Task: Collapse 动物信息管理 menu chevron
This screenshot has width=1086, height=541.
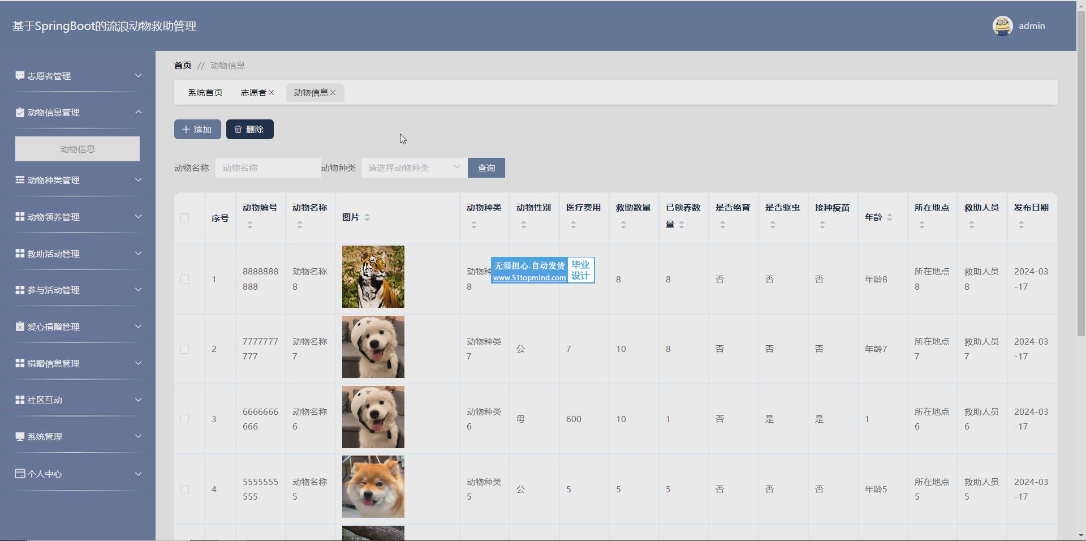Action: [x=138, y=112]
